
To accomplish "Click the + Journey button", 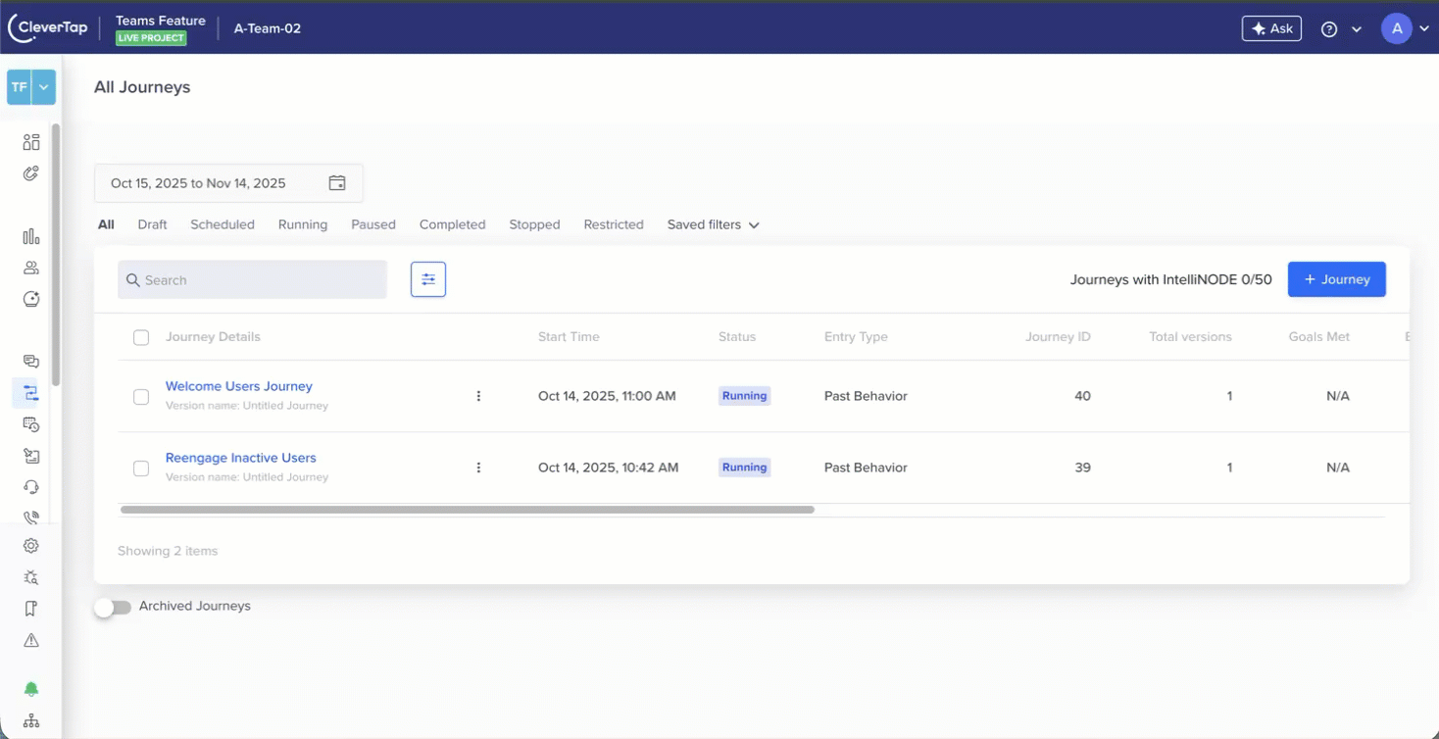I will [x=1336, y=279].
